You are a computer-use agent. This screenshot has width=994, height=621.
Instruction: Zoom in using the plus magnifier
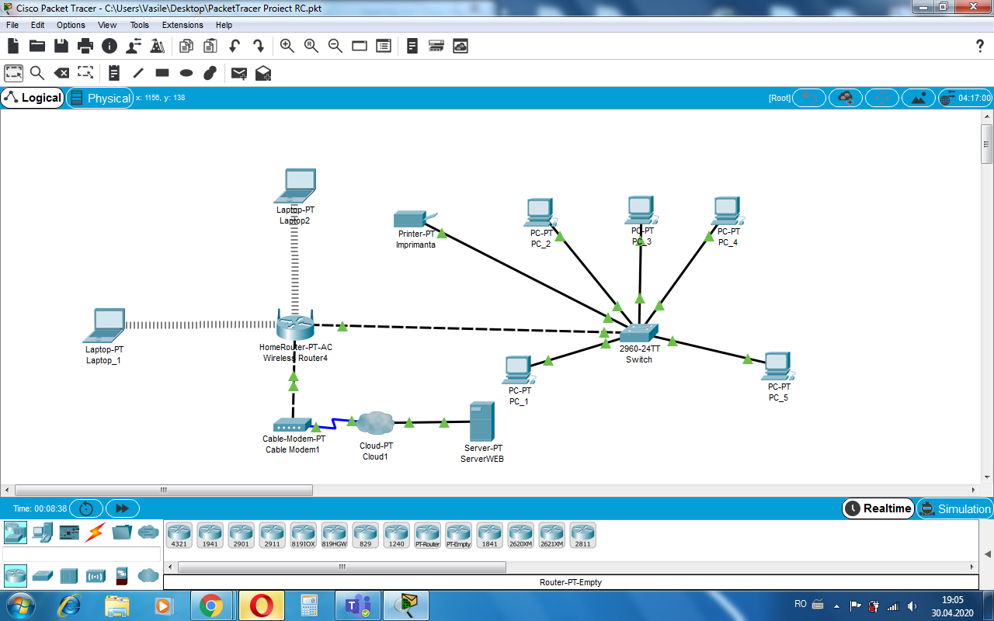coord(287,46)
